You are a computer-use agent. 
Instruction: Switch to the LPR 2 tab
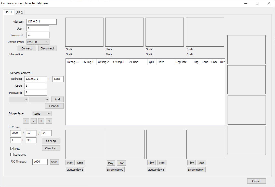pos(19,12)
